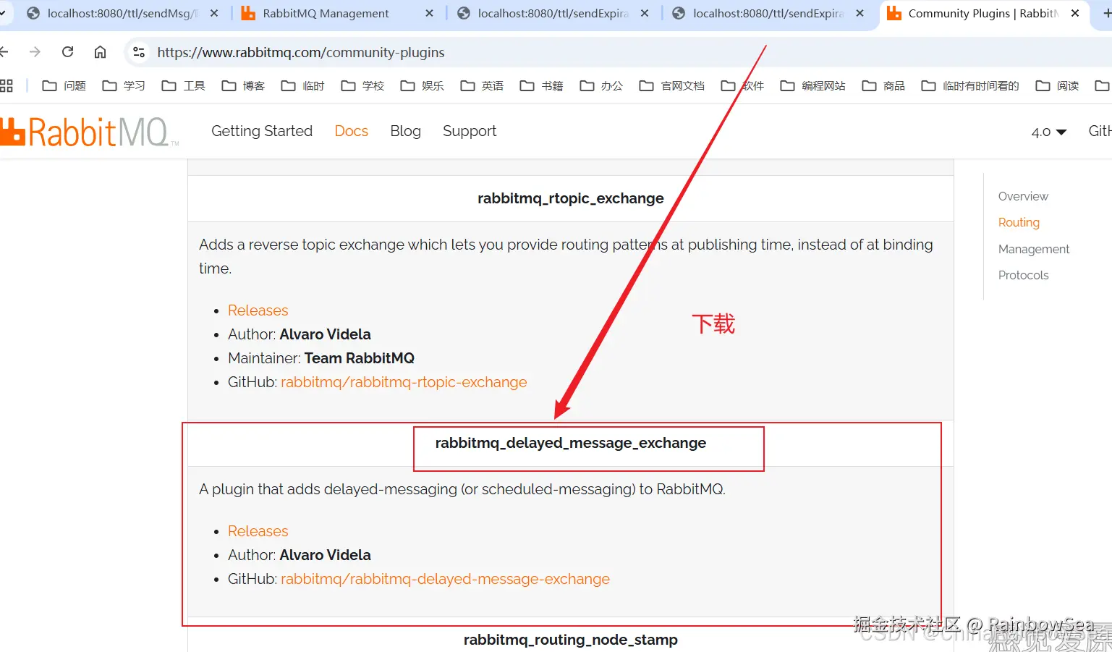The image size is (1112, 652).
Task: Open the 英语 bookmark folder
Action: pyautogui.click(x=482, y=85)
